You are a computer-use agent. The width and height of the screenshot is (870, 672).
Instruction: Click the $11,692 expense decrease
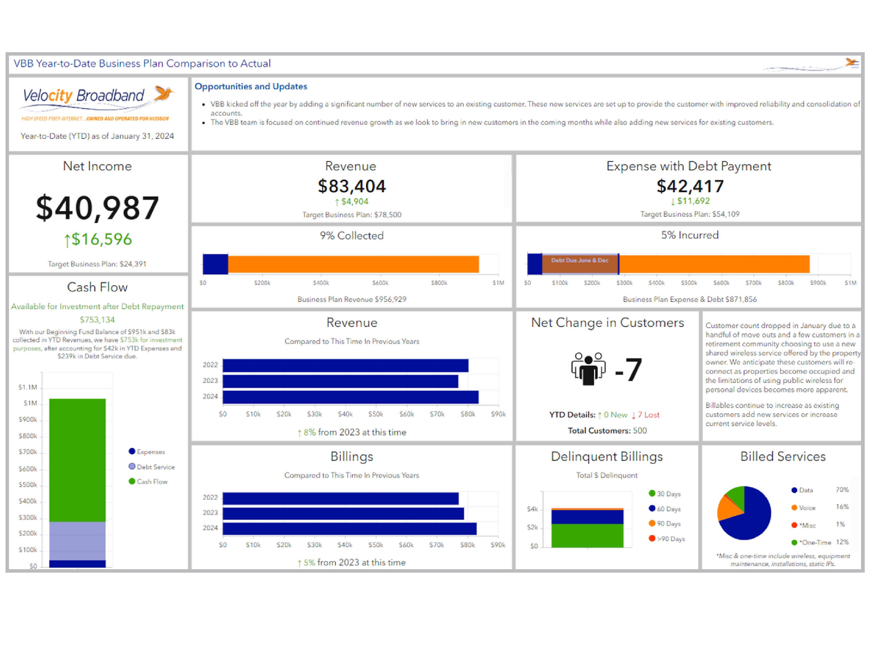(690, 201)
